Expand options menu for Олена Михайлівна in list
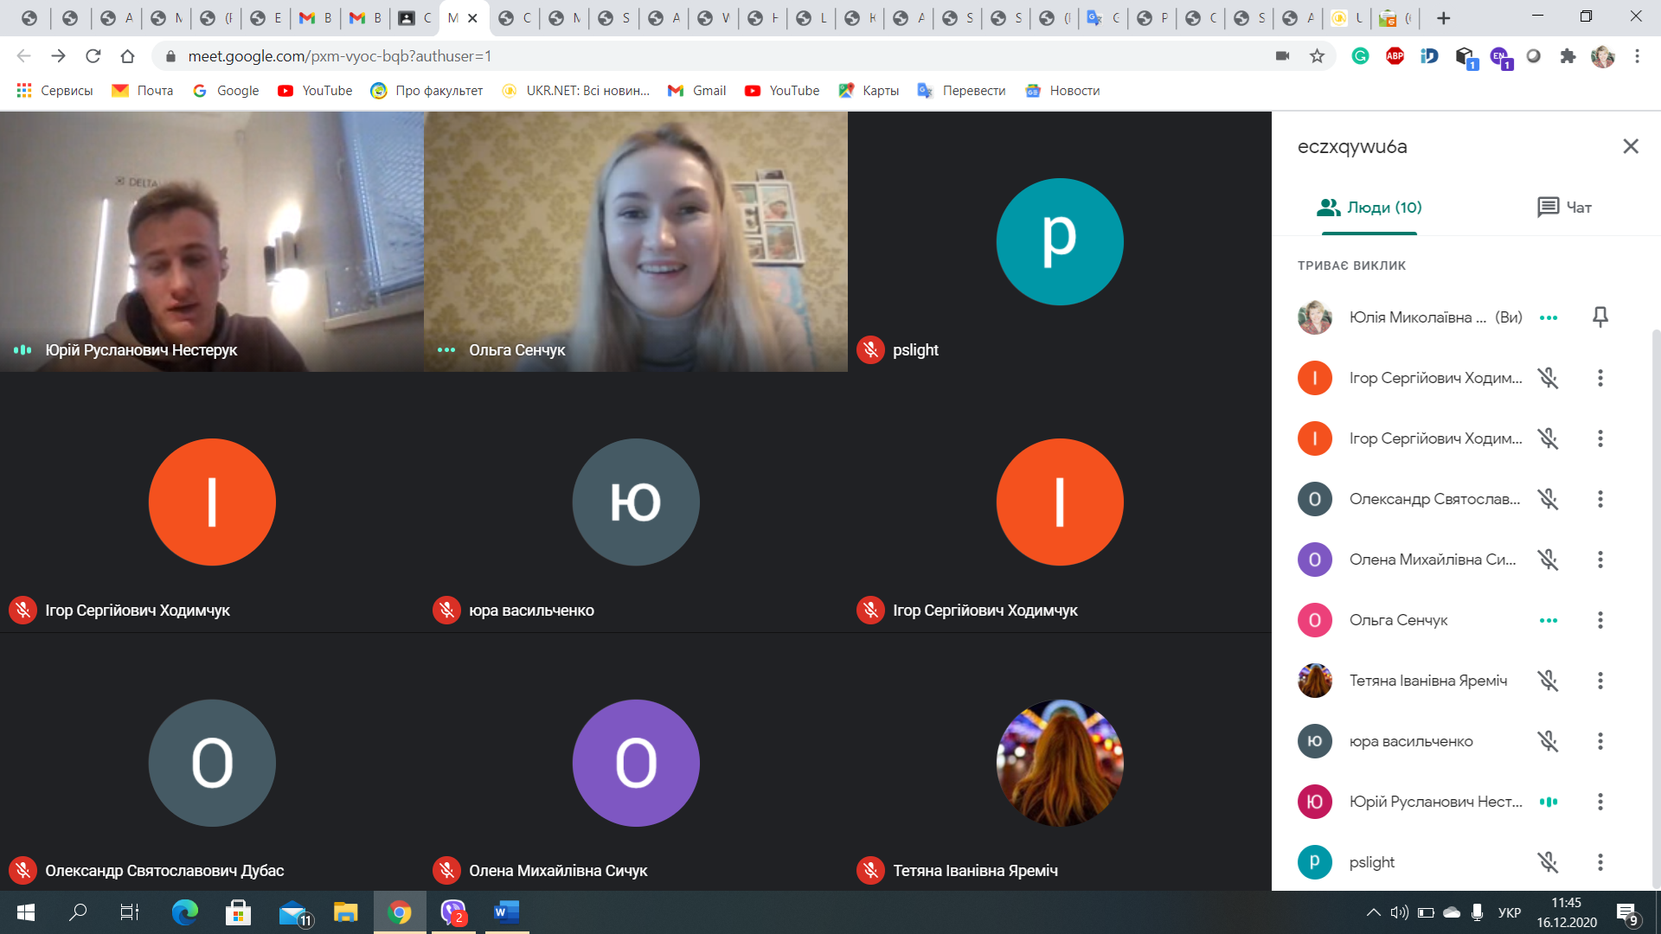 [x=1600, y=560]
